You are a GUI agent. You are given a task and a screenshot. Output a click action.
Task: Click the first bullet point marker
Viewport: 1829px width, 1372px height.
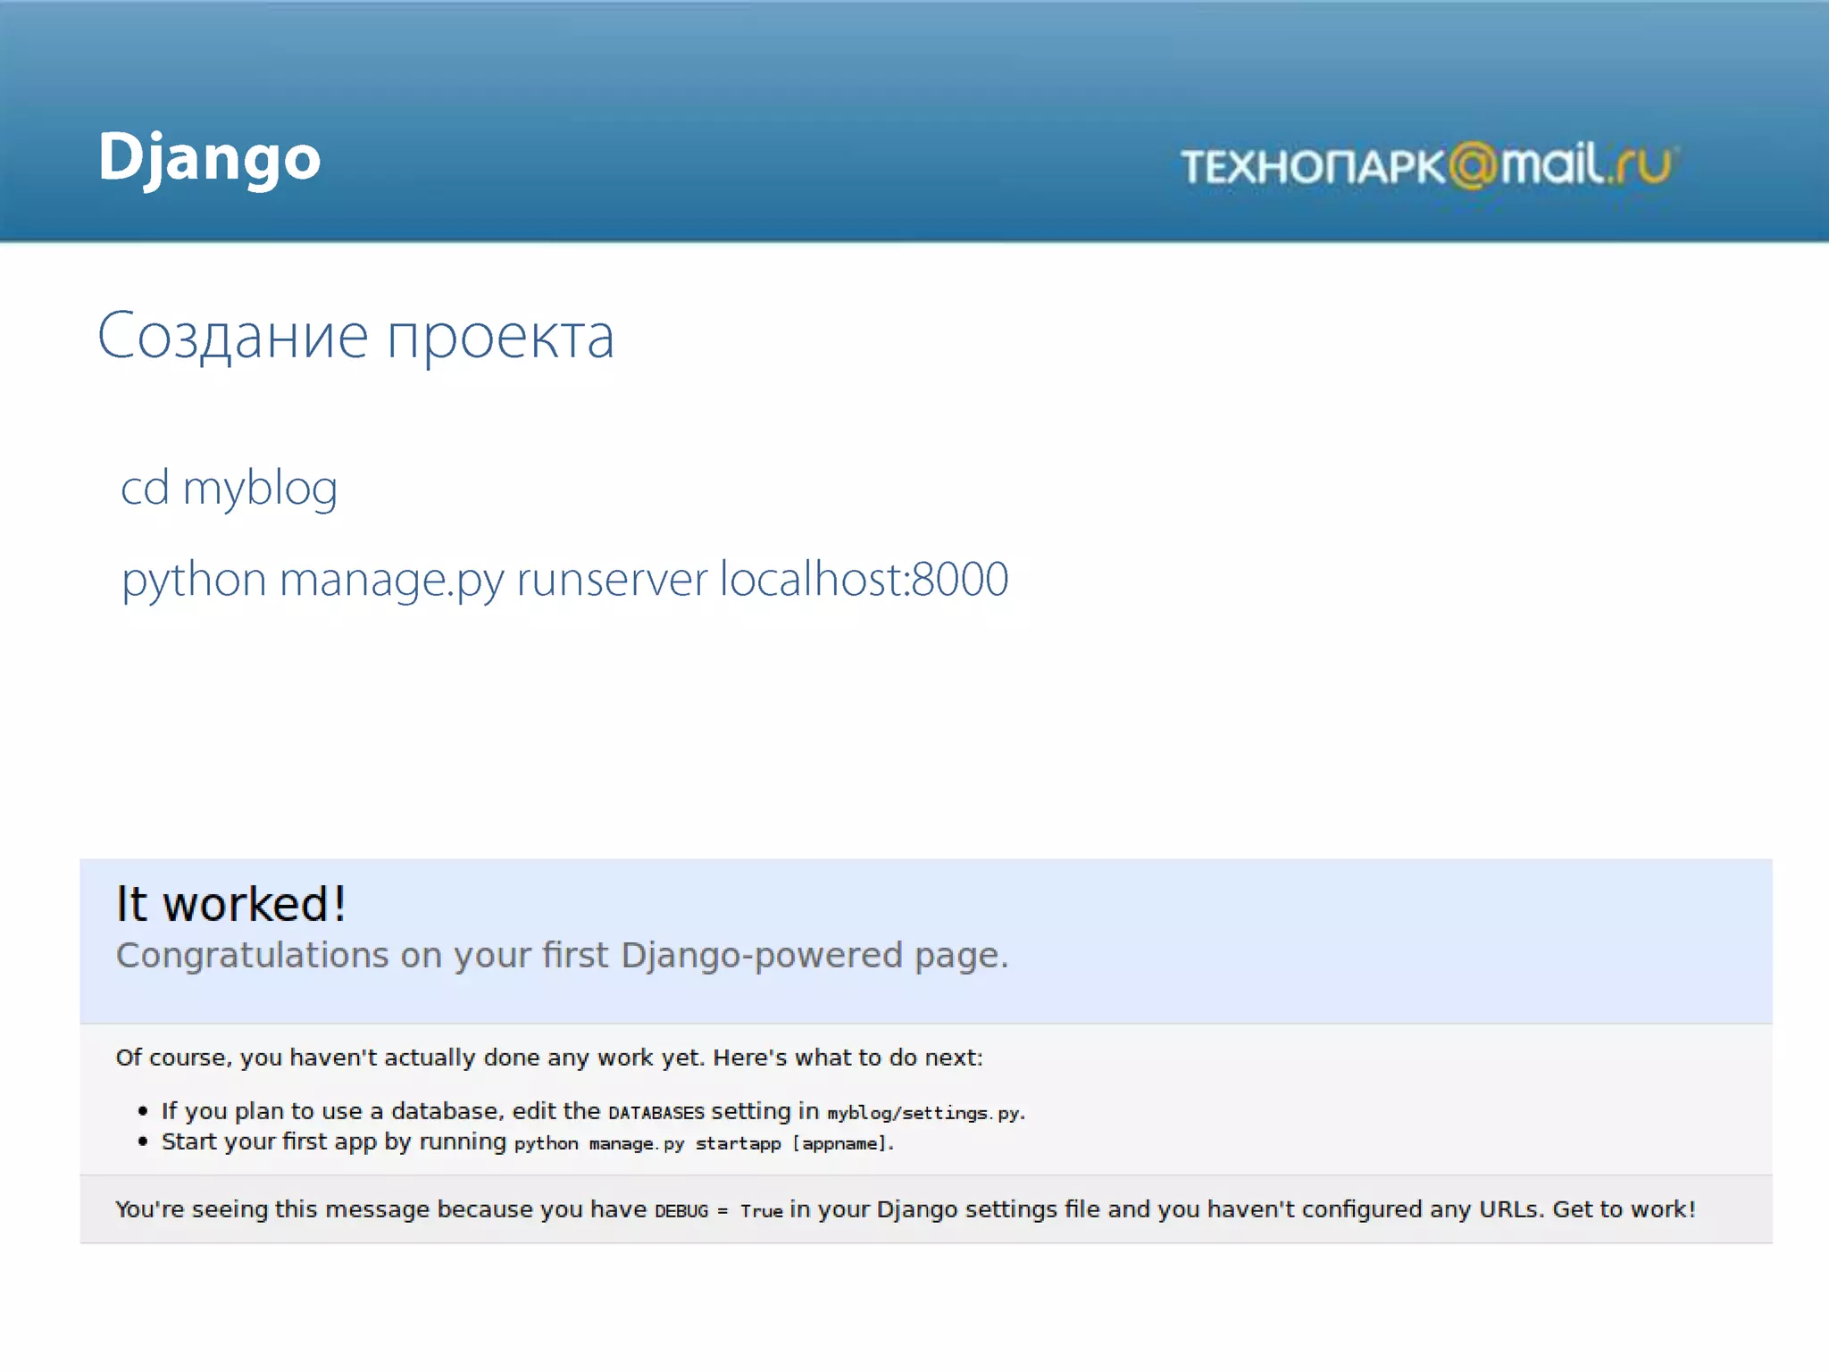click(x=143, y=1111)
